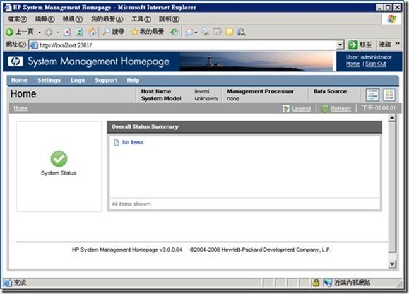Open the 檔案(F) File menu
The width and height of the screenshot is (409, 294).
17,19
